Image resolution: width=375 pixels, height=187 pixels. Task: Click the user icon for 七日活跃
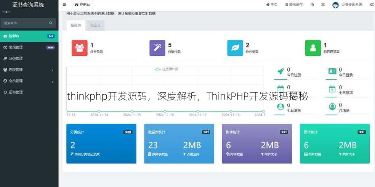[280, 106]
